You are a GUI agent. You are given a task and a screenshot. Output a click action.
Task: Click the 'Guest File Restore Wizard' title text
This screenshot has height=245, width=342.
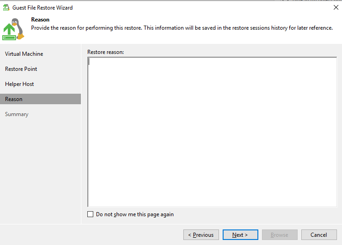(43, 7)
